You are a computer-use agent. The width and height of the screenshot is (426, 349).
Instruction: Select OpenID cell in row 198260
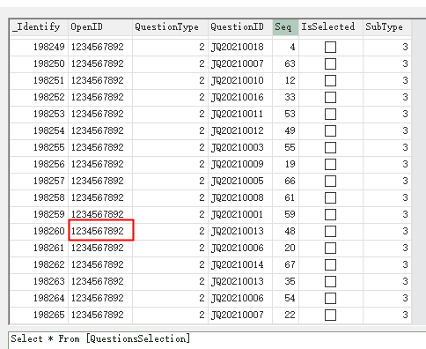pos(101,230)
